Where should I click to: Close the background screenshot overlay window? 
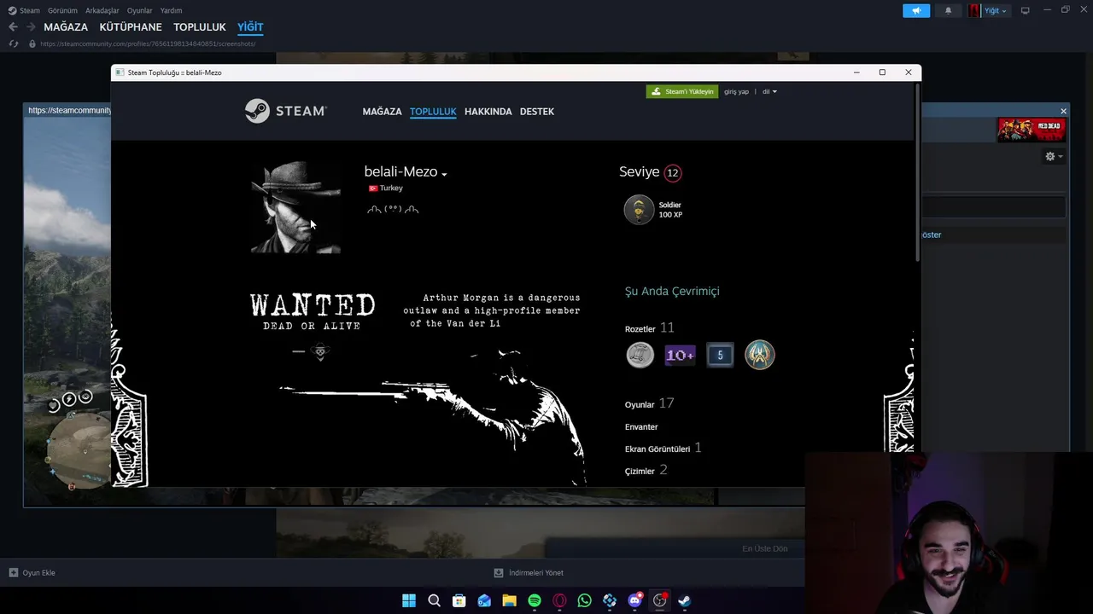coord(1063,111)
